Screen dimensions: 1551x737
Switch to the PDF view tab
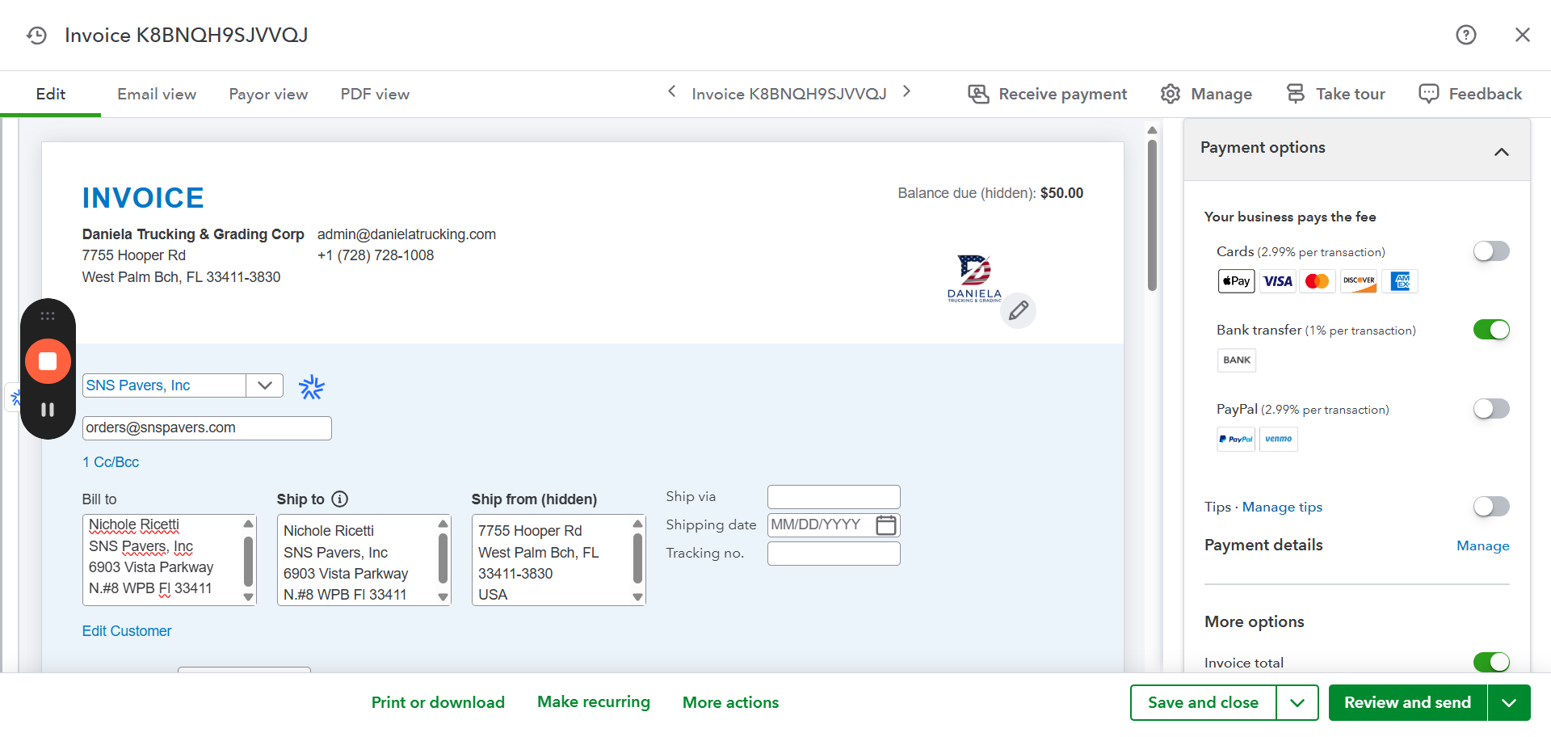tap(375, 95)
